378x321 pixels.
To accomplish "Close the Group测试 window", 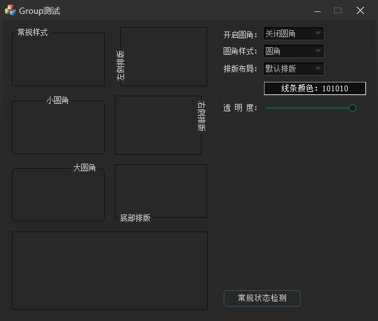I will 360,11.
